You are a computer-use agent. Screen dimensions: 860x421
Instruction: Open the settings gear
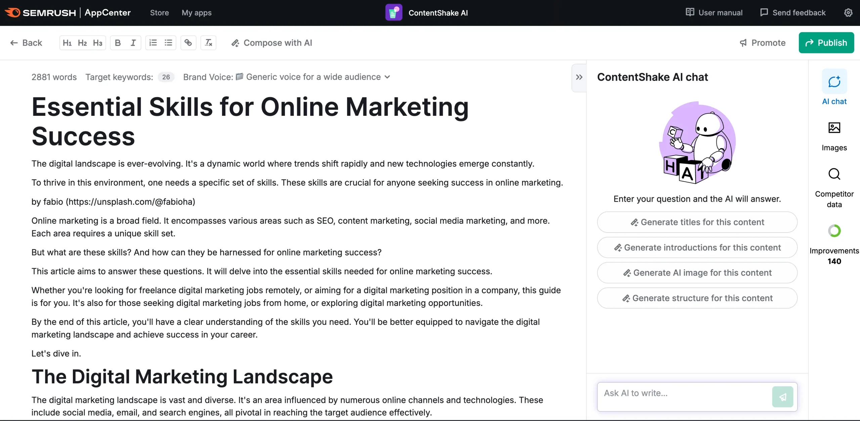pos(848,13)
